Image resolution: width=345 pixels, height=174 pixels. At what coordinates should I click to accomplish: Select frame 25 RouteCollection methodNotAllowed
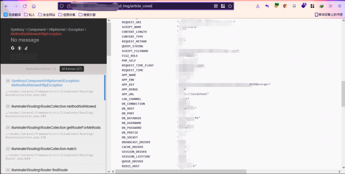tap(53, 111)
